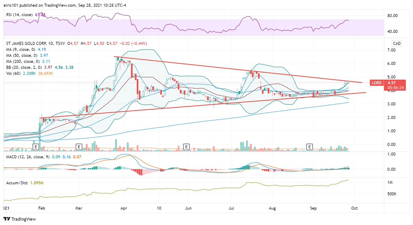Open the earnings marker before June

pos(186,147)
